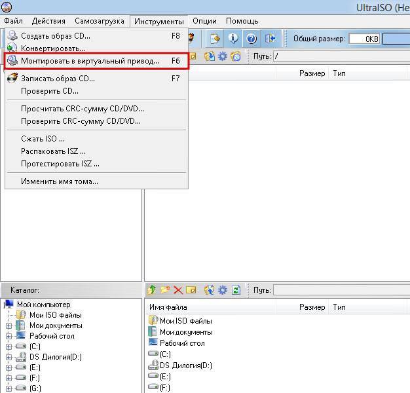Click the Exit door icon in toolbar

pyautogui.click(x=270, y=39)
